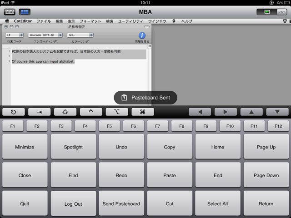Open the フォーマット menu

point(90,21)
